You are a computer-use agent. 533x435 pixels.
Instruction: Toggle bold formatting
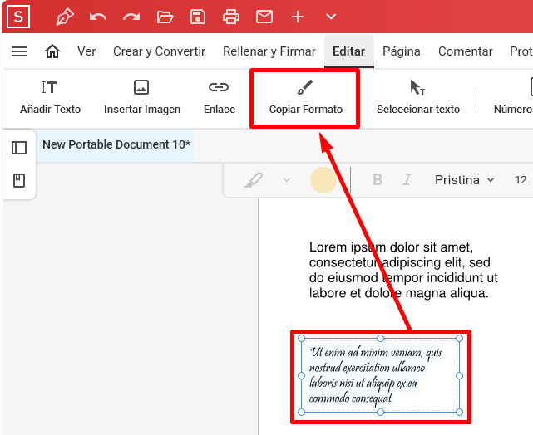click(378, 179)
